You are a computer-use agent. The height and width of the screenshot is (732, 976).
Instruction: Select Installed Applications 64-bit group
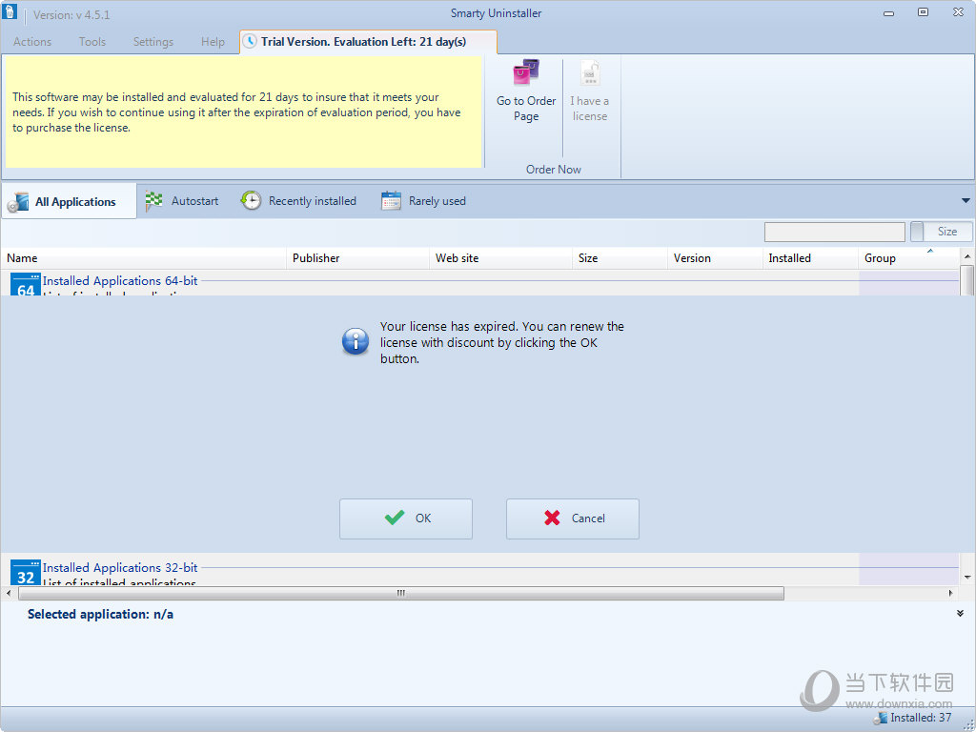(x=120, y=281)
